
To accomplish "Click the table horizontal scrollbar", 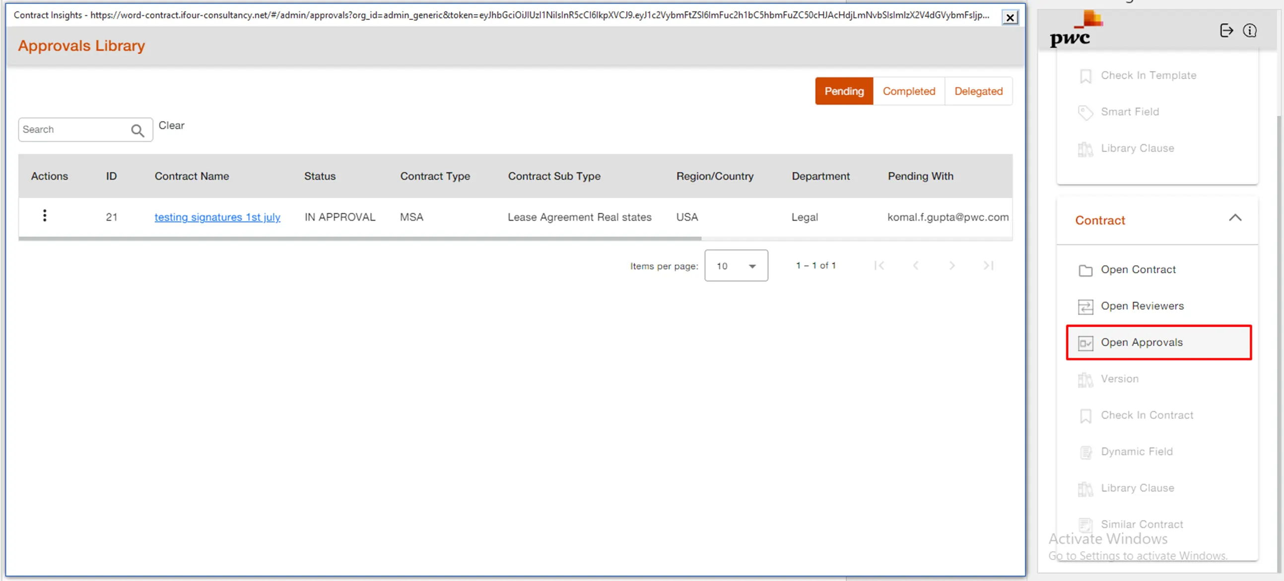I will [360, 239].
